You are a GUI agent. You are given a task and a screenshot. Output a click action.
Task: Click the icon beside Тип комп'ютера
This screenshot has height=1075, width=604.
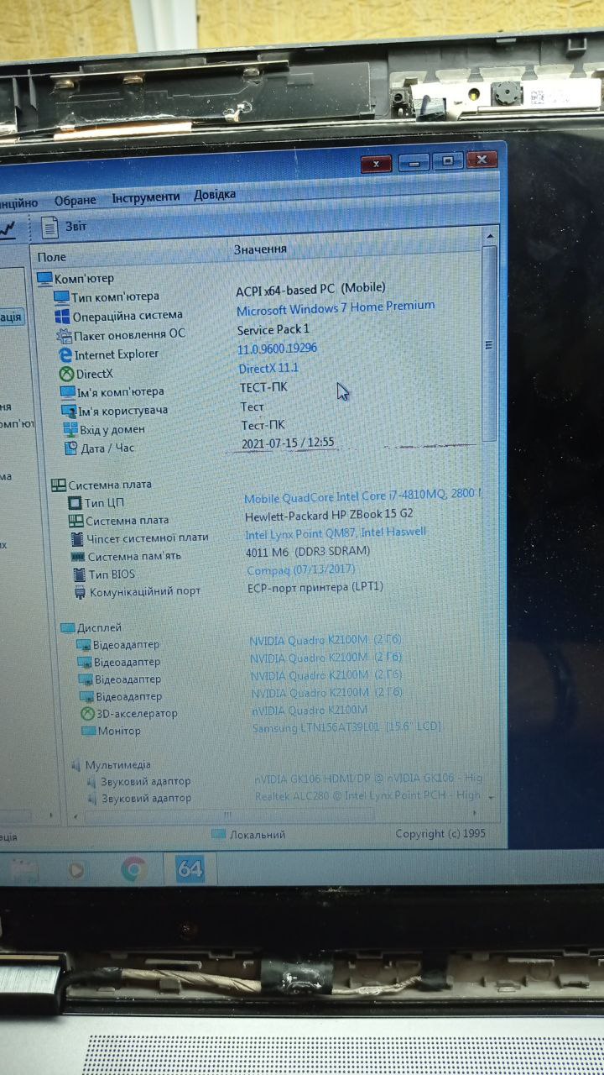(x=61, y=296)
